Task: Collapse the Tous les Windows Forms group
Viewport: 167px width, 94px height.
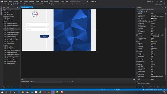Action: click(x=4, y=11)
